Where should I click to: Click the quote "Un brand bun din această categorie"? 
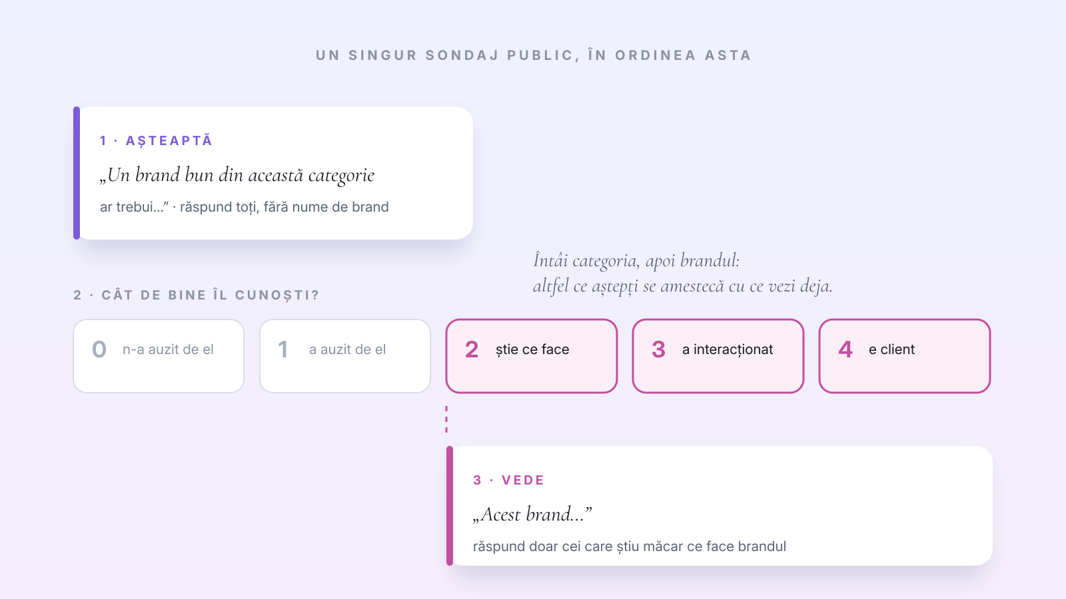click(x=237, y=175)
